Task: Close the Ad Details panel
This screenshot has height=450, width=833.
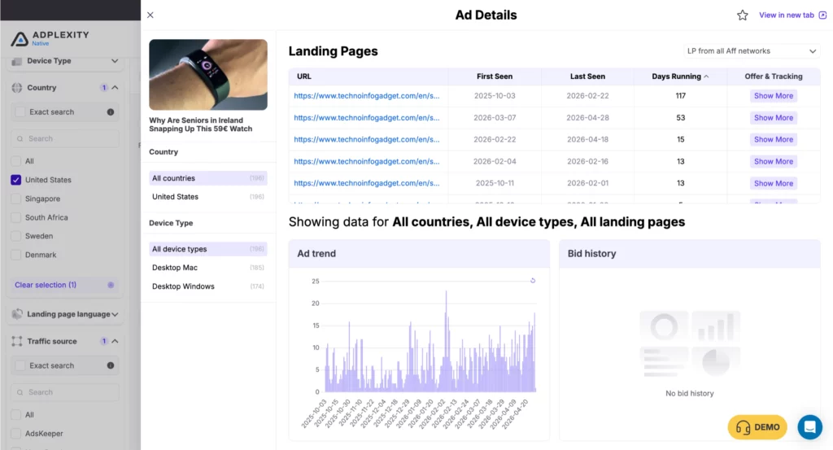Action: 150,15
